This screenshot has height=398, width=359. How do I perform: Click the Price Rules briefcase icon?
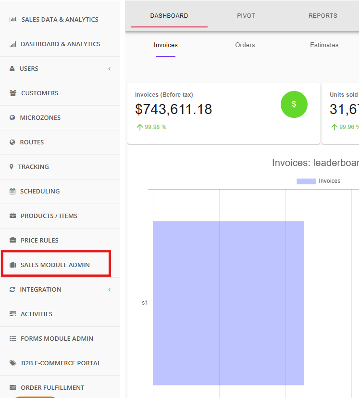pyautogui.click(x=12, y=240)
